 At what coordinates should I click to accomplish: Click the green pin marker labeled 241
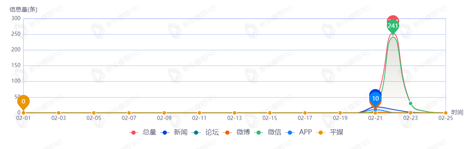(393, 26)
